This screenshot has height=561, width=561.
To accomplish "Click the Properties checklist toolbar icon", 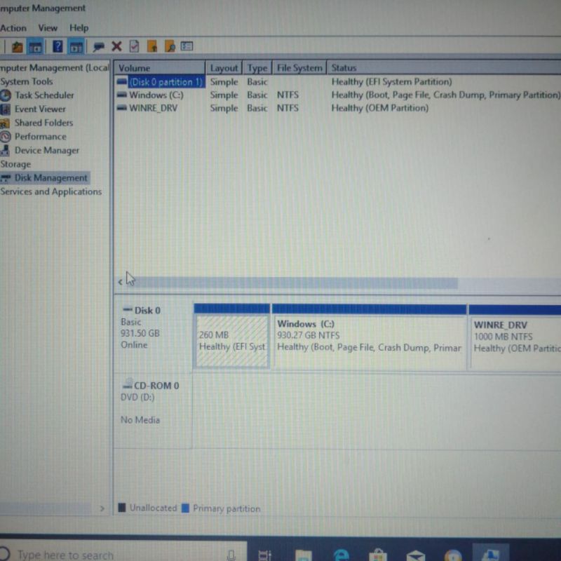I will coord(134,47).
